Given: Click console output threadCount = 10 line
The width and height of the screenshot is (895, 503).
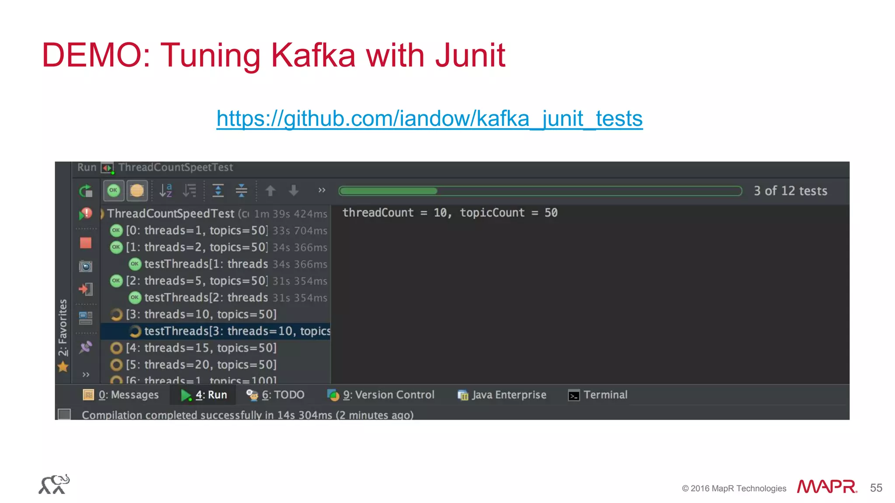Looking at the screenshot, I should (450, 213).
